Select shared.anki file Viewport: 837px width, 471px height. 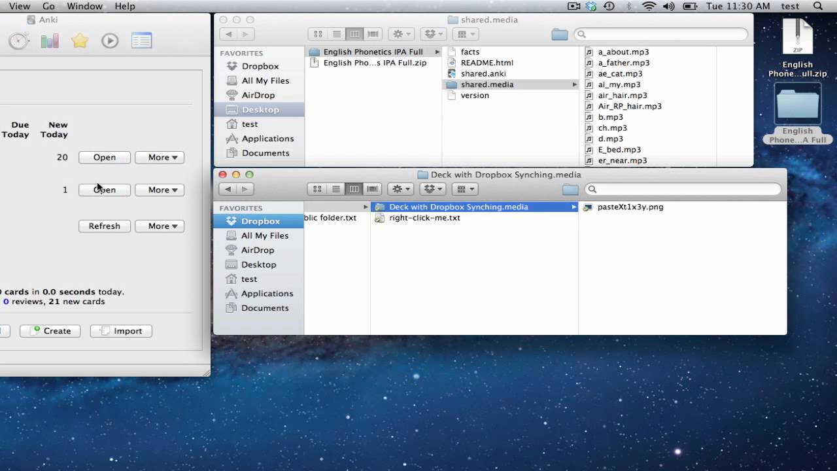[483, 73]
